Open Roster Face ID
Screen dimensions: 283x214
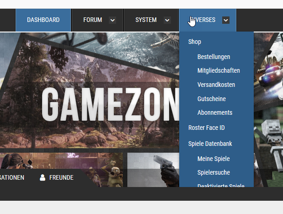[x=206, y=128]
